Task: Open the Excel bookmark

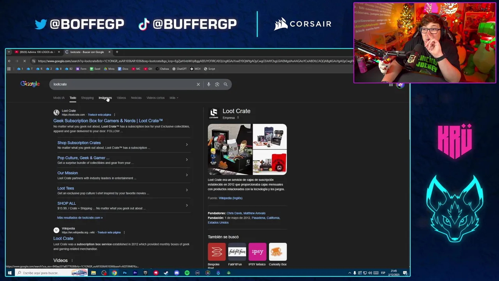Action: (x=95, y=69)
